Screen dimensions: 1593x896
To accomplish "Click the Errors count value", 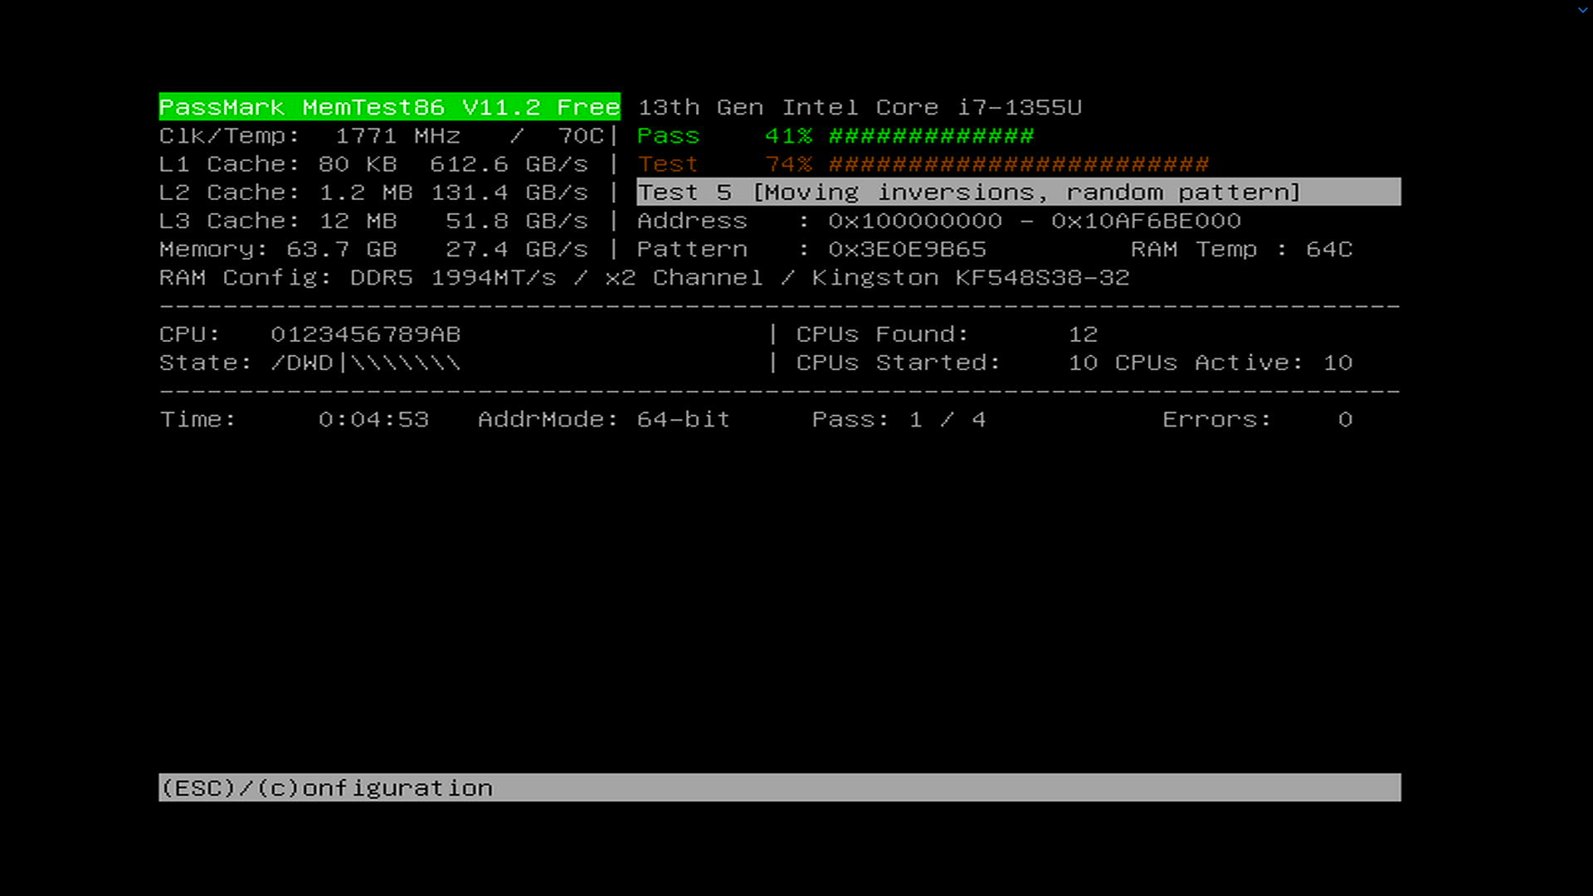I will pos(1344,420).
